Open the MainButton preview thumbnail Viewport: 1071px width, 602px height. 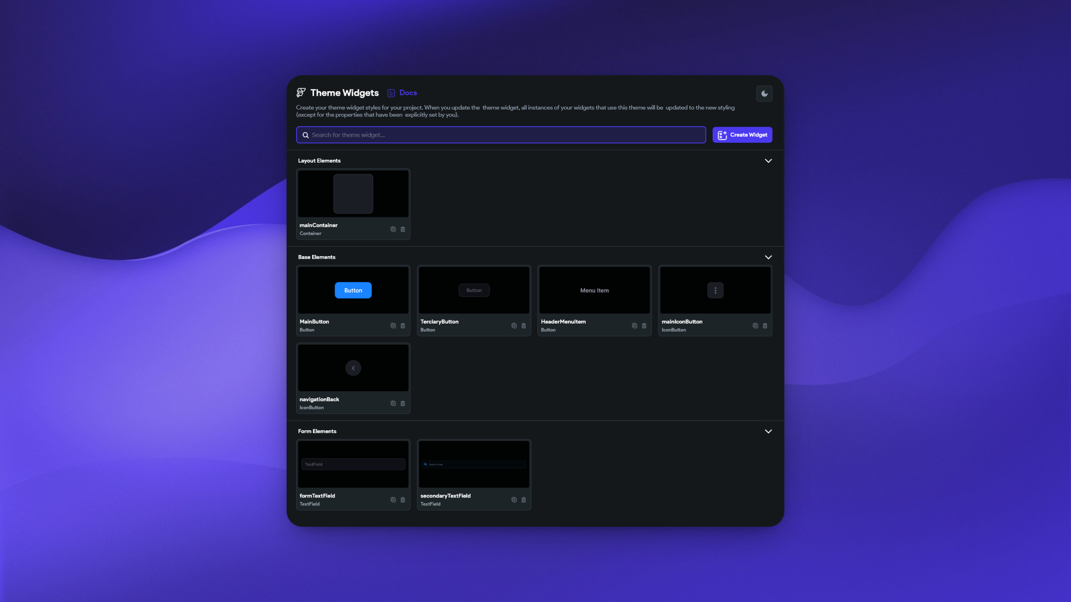[353, 290]
